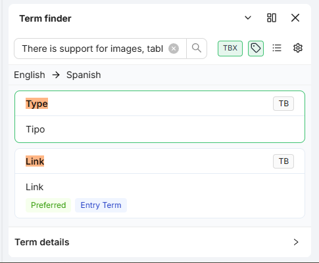Click the Preferred tag

click(x=48, y=205)
